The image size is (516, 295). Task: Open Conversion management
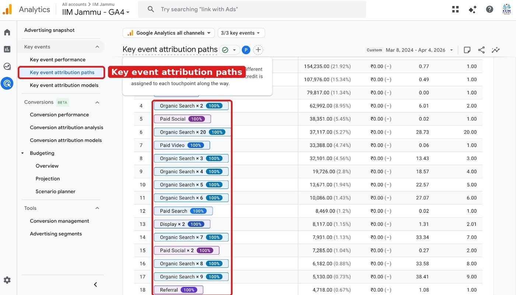click(59, 221)
